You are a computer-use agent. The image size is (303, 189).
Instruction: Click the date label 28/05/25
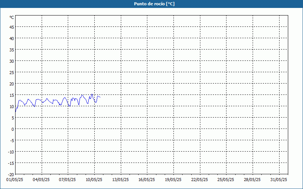(x=252, y=180)
